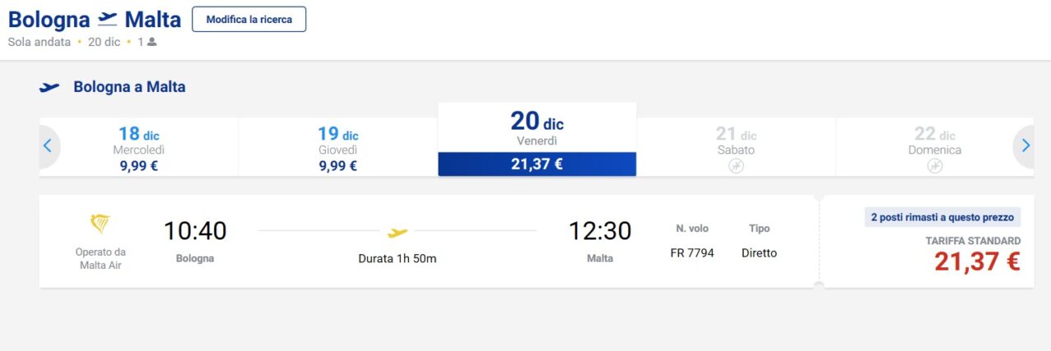
Task: Click the plane icon beside Bologna a Malta
Action: (x=49, y=87)
